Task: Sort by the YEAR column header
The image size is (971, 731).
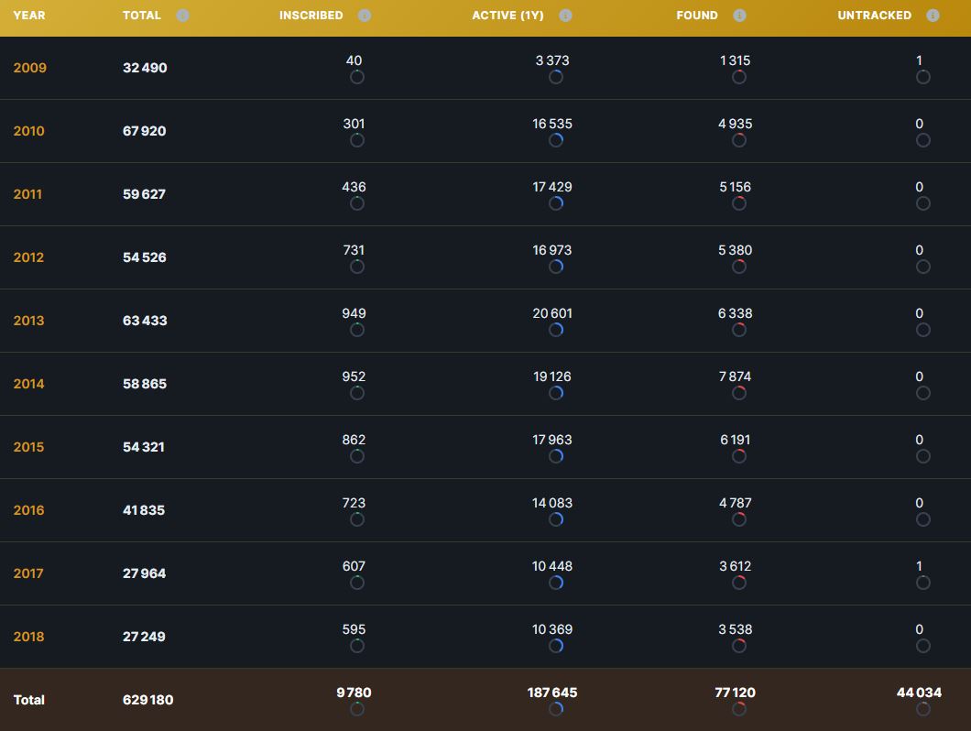Action: click(x=29, y=16)
